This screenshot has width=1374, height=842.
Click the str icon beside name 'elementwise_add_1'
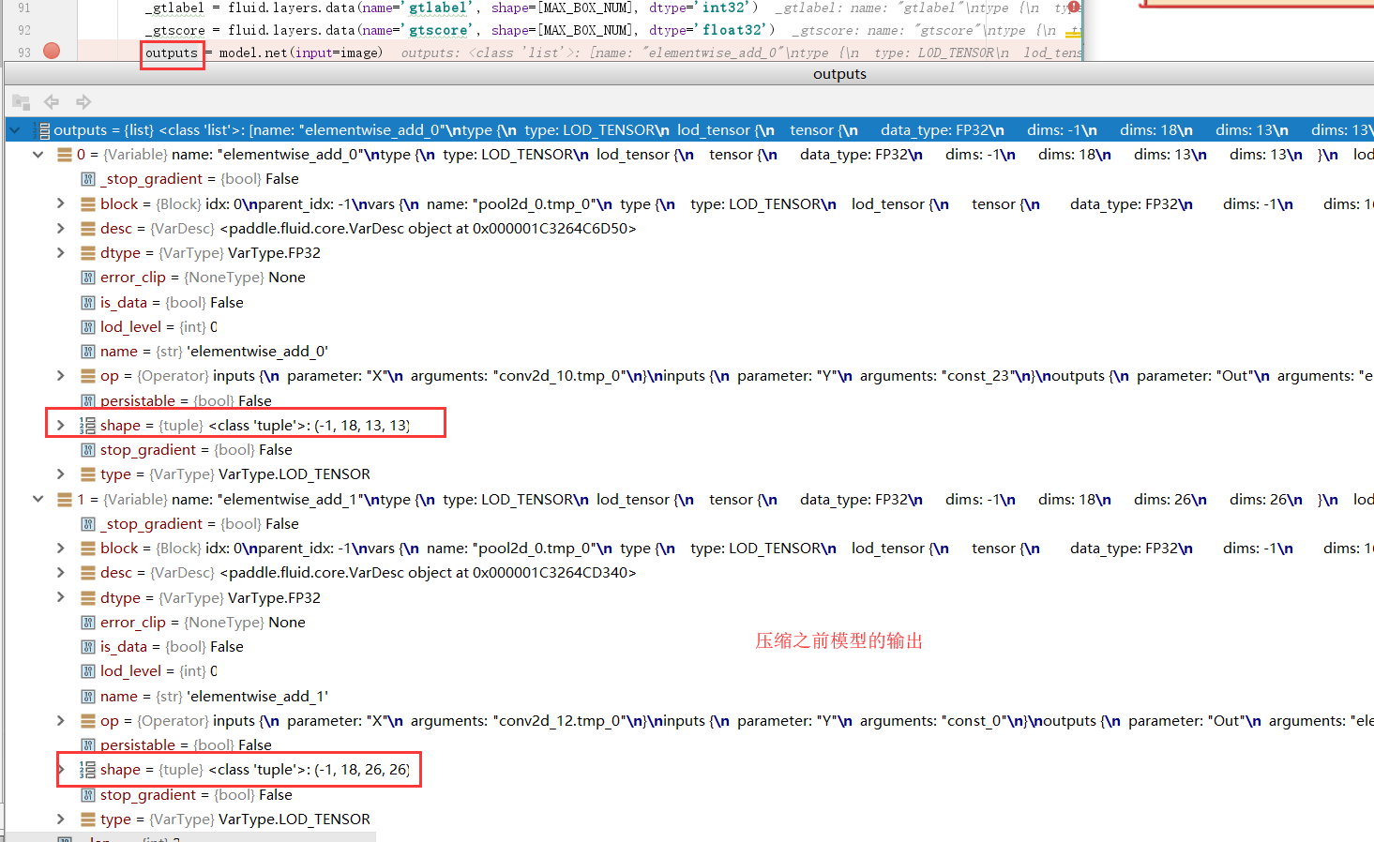(87, 696)
